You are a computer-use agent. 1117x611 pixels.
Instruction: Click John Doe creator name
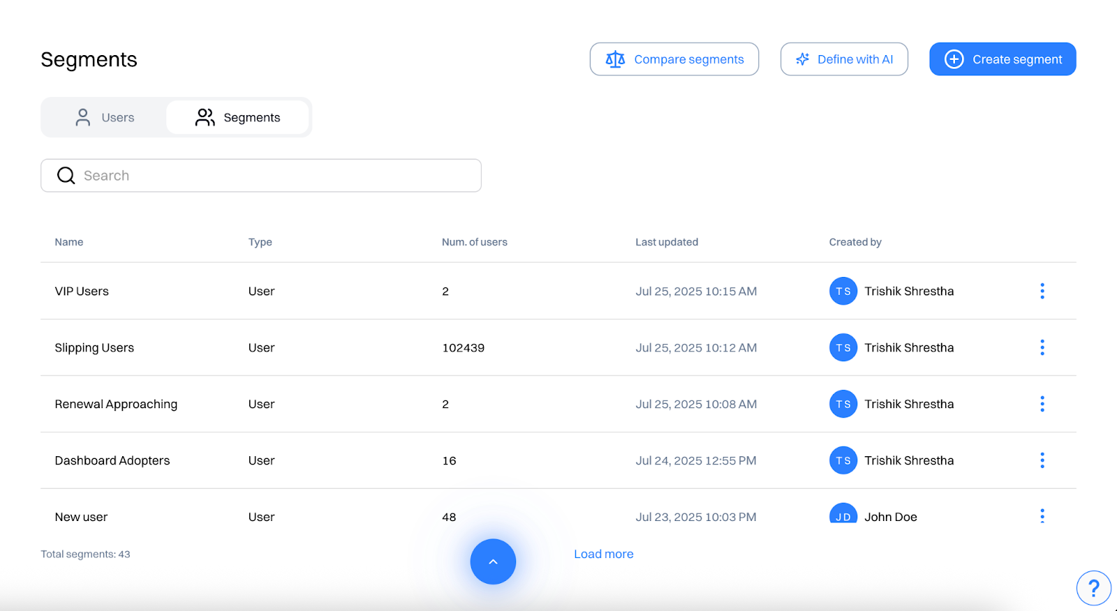(891, 517)
